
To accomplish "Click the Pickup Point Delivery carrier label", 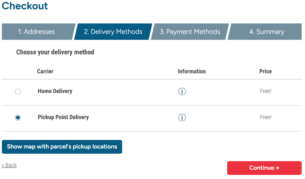I will click(63, 117).
